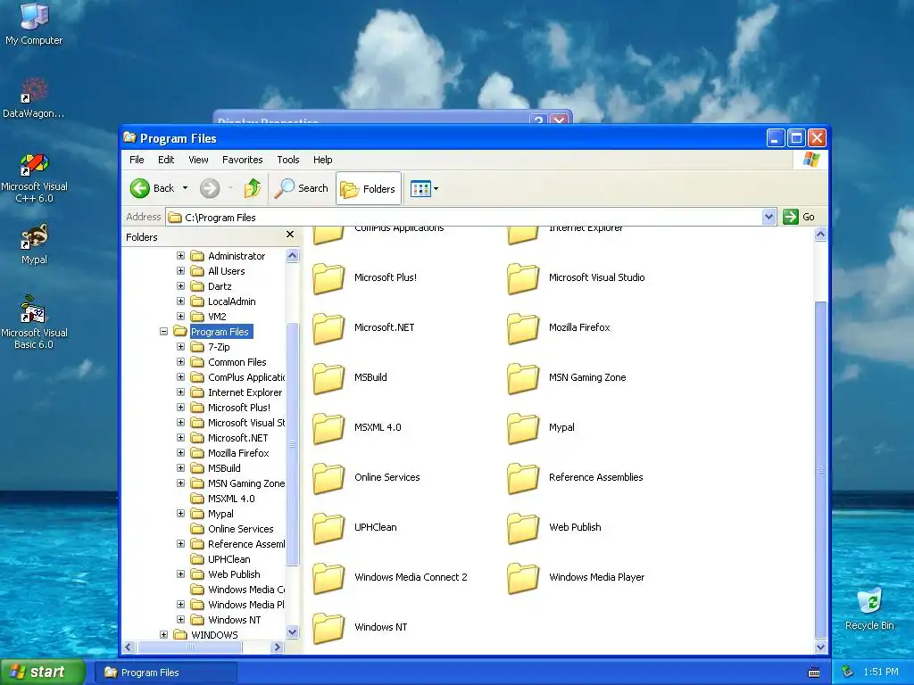
Task: Click the Up one level folder icon
Action: 253,188
